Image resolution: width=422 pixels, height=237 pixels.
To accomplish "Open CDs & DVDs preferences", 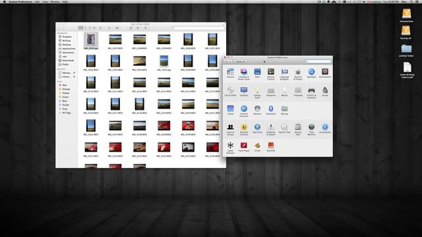I will 230,92.
